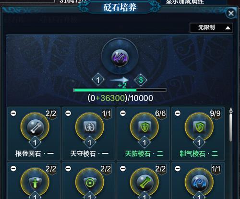Click the 显示加成属性 option at top
This screenshot has width=240, height=199.
pos(185,2)
